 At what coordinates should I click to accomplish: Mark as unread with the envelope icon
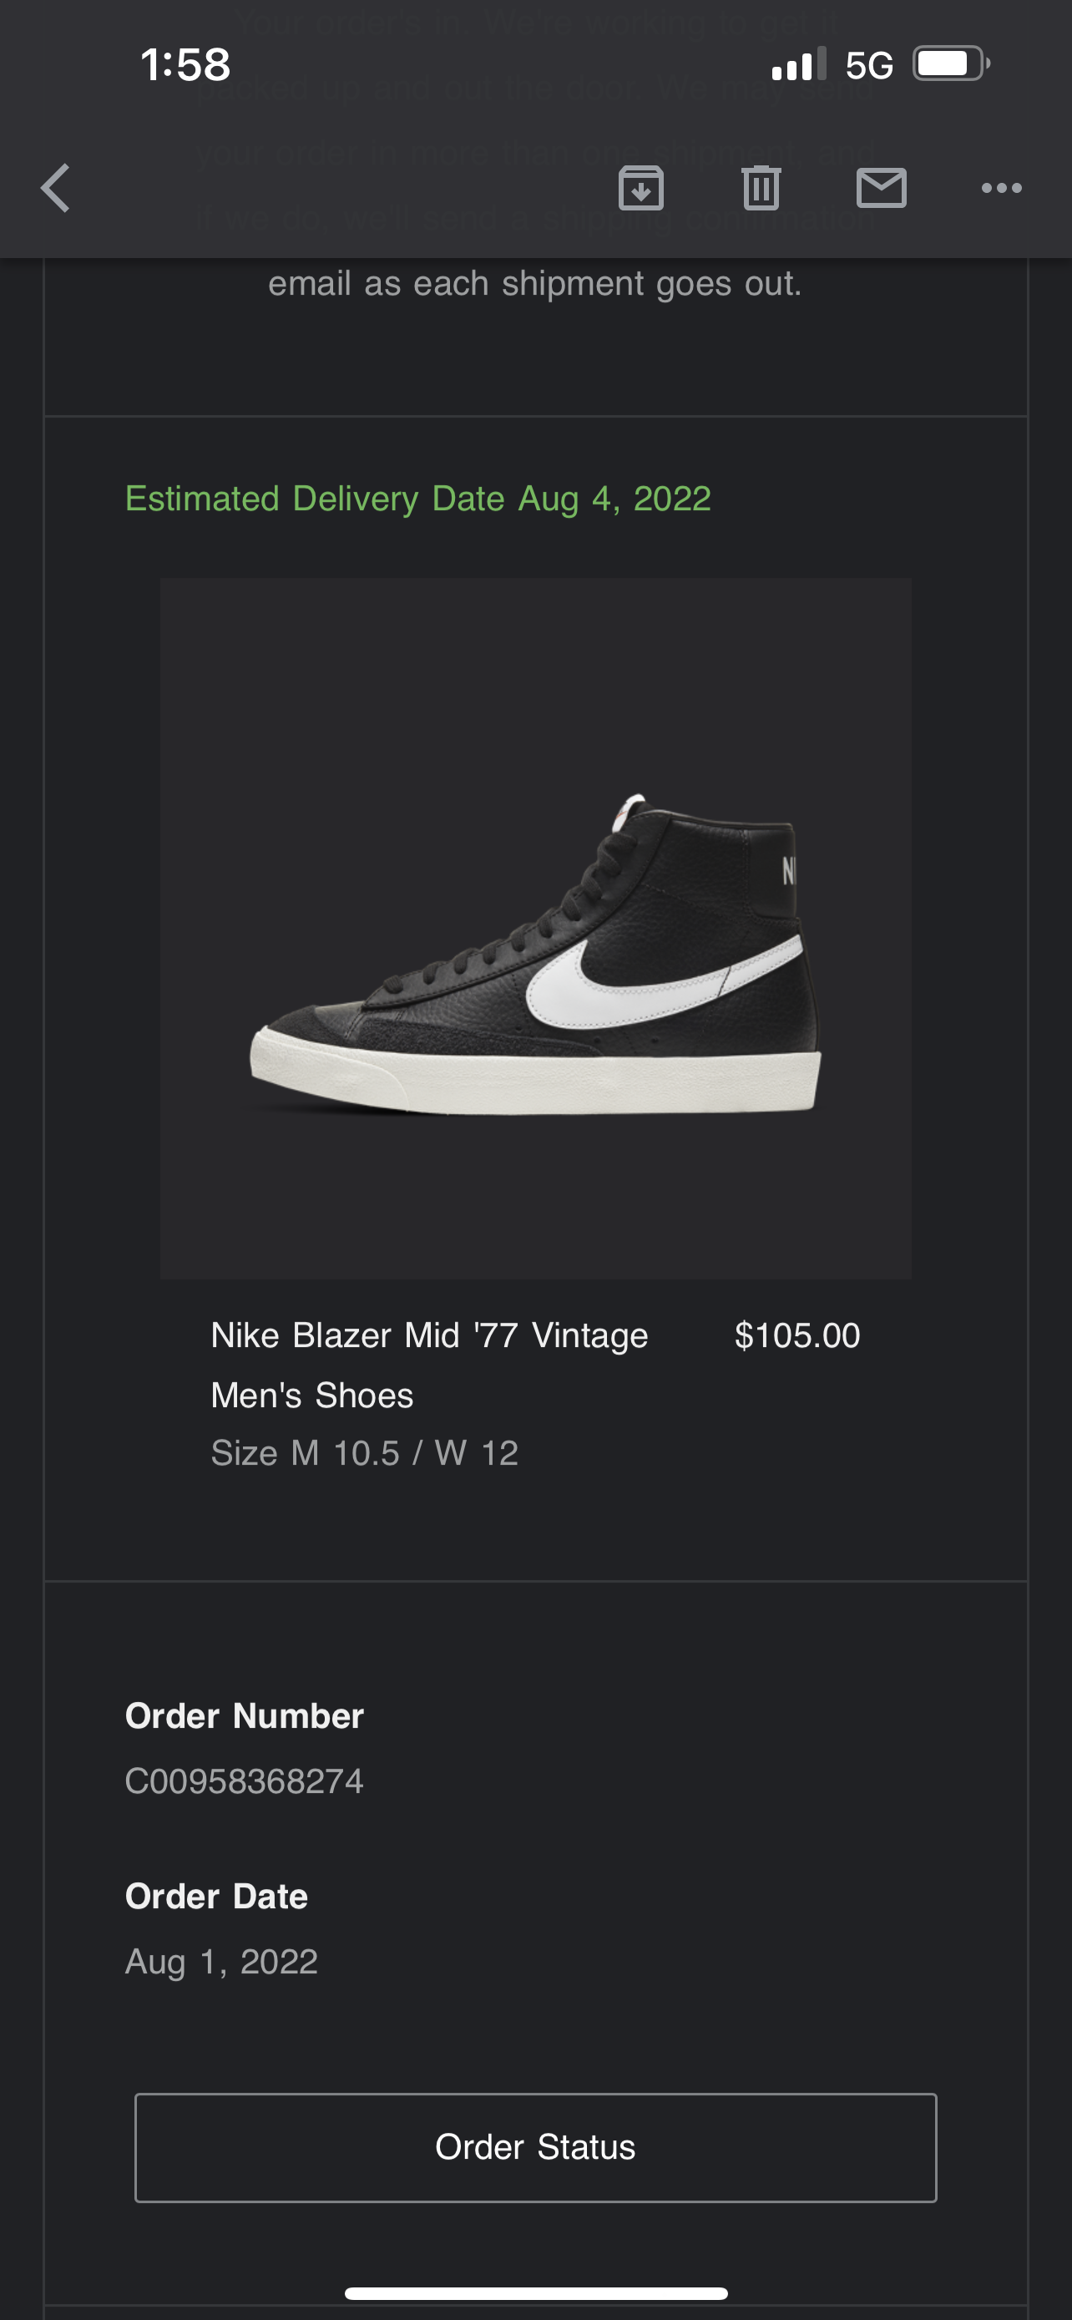(x=881, y=188)
